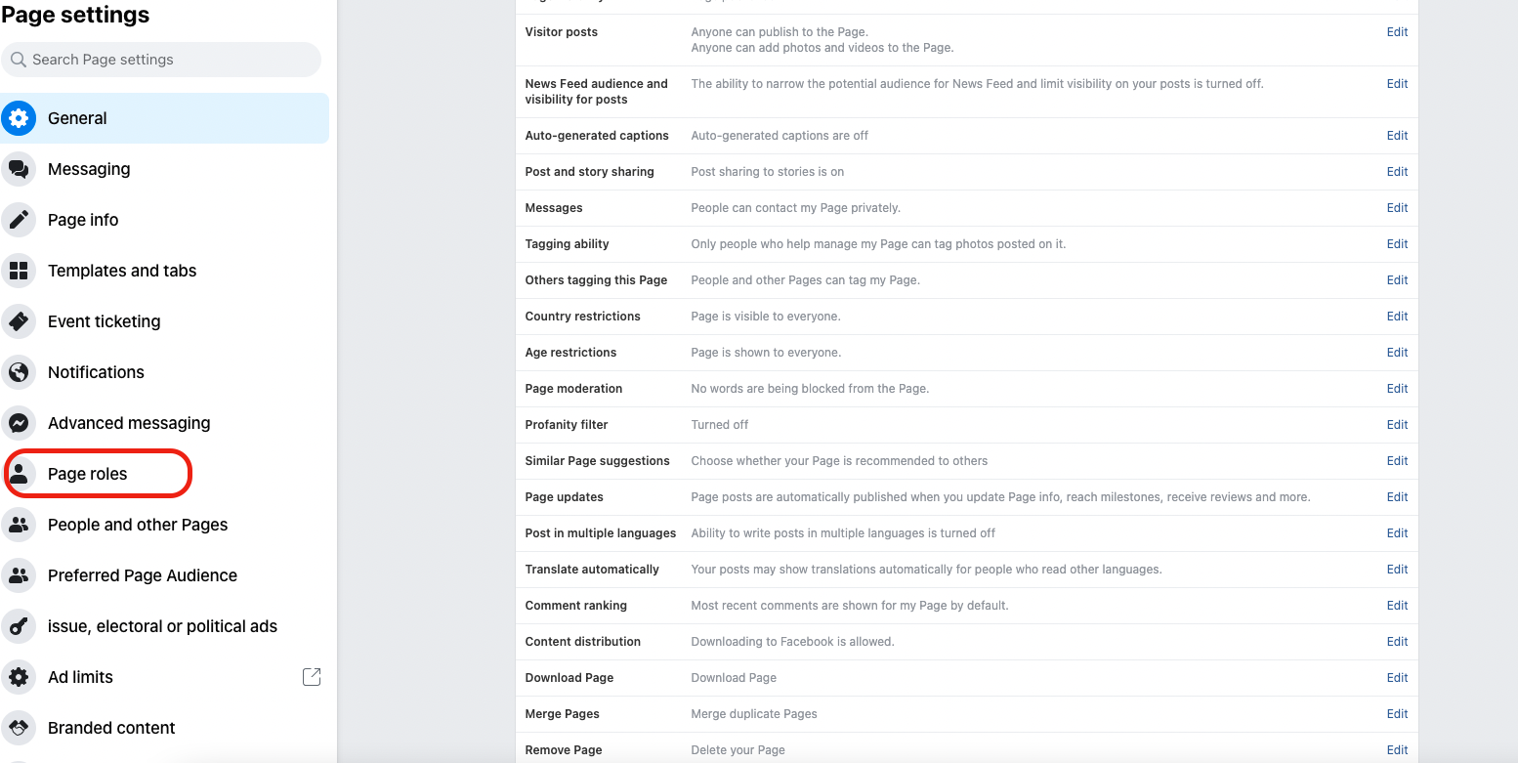Click the Page roles person icon
Screen dimensions: 1518x763
pos(19,474)
